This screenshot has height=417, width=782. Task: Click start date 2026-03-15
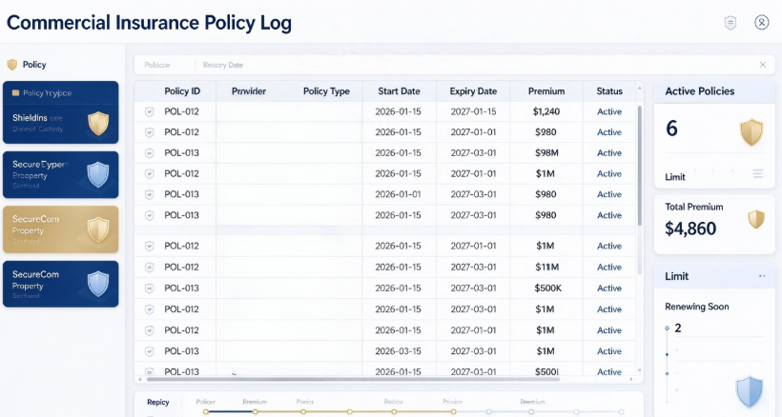[x=398, y=351]
